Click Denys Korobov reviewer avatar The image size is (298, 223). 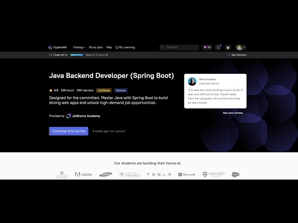click(192, 81)
